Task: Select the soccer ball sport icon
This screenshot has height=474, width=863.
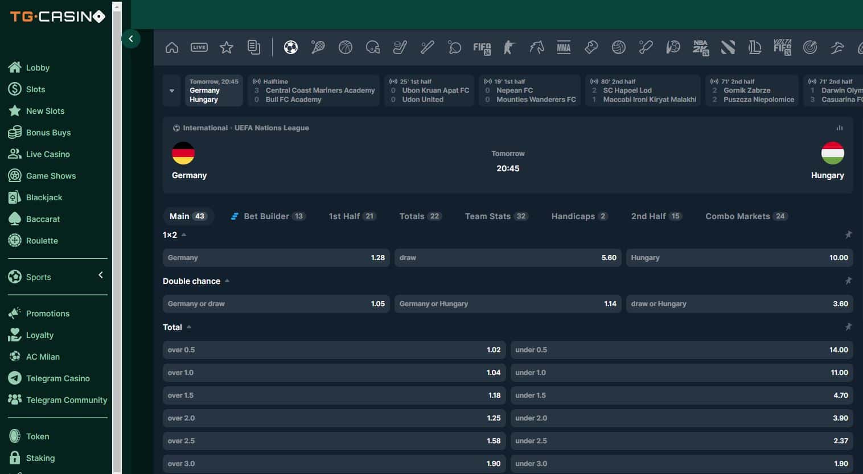Action: 291,48
